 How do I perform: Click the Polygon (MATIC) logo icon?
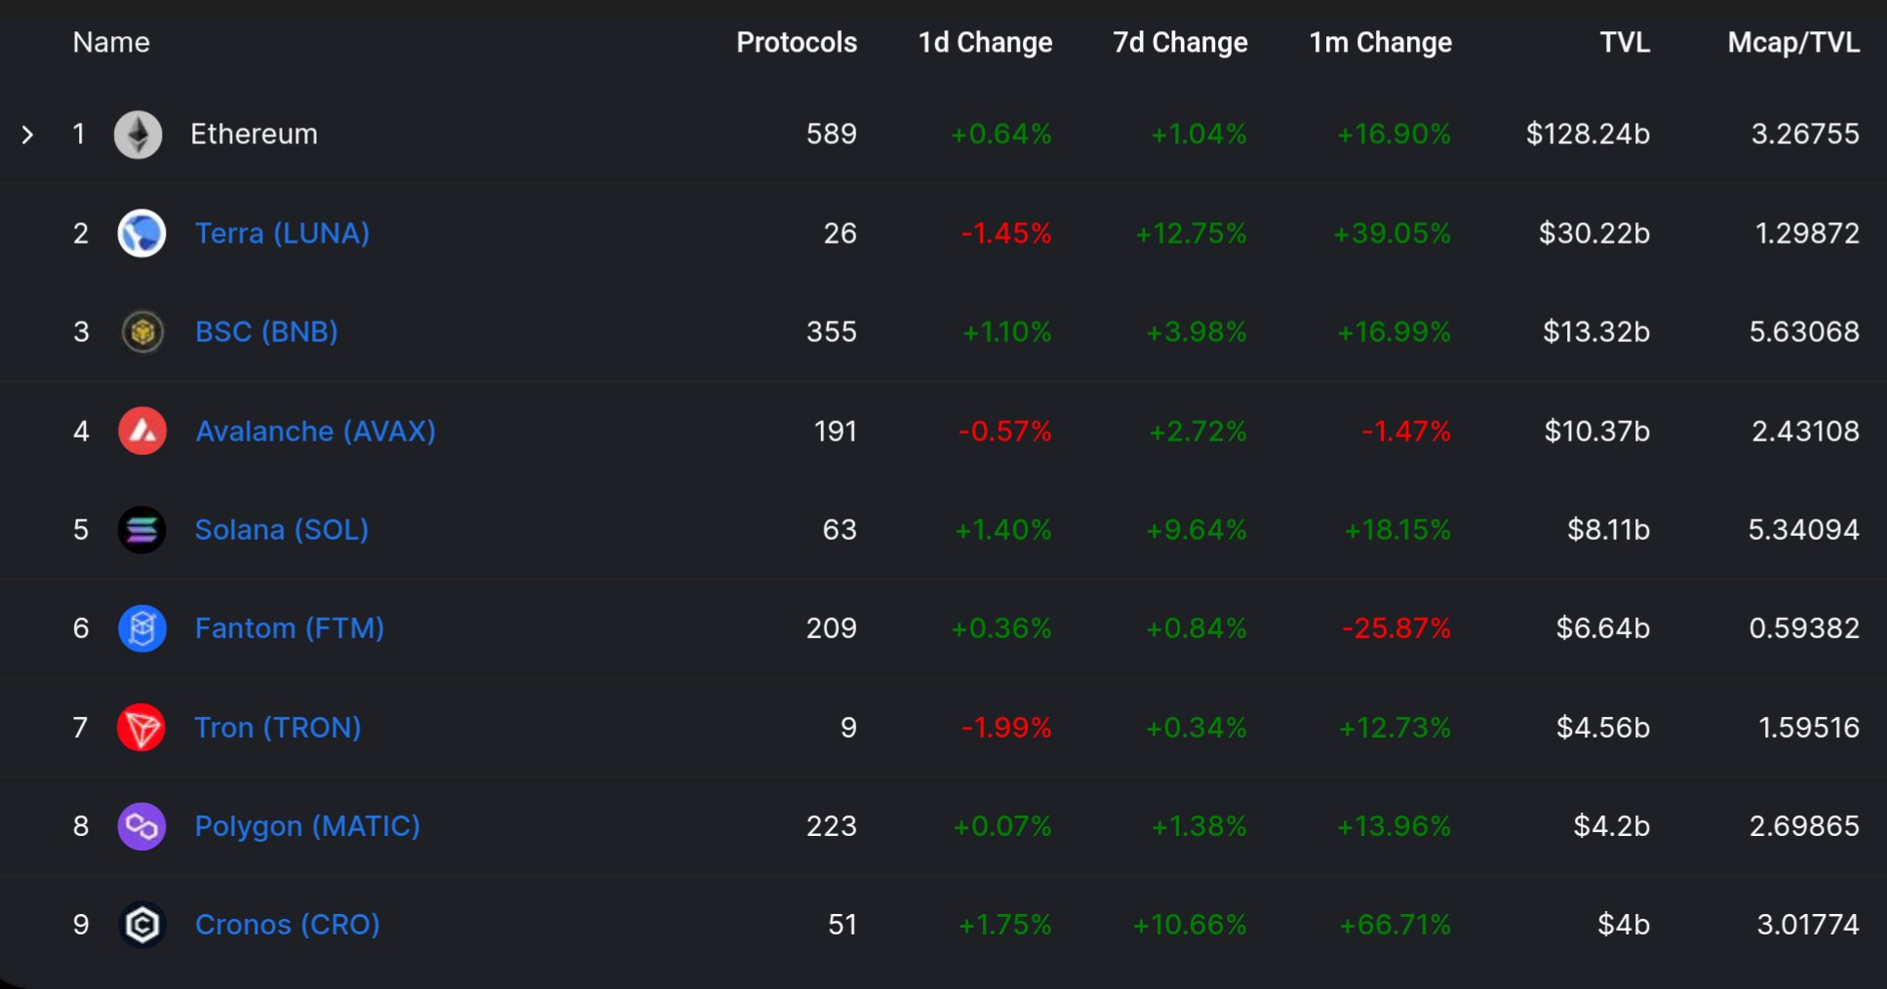(142, 826)
